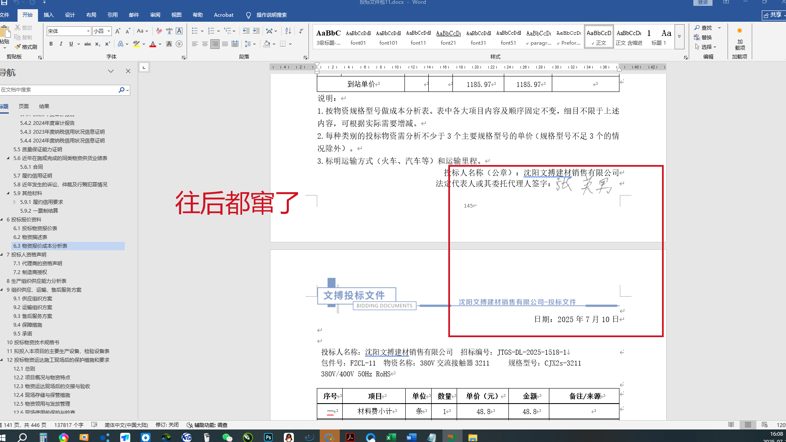Click the magnifier in the navigation search box
786x442 pixels.
pyautogui.click(x=121, y=90)
